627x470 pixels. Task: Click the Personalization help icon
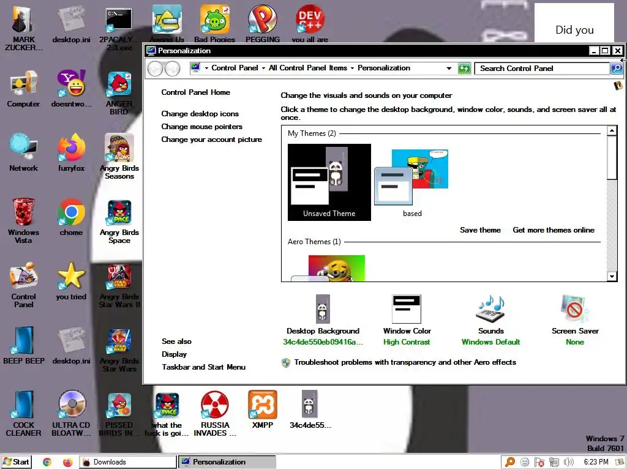[x=618, y=86]
